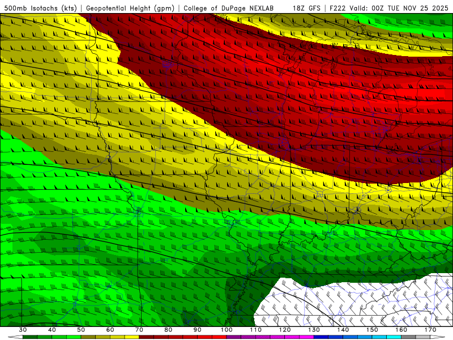
Task: Click the 50 label on the color scale
Action: (x=81, y=330)
